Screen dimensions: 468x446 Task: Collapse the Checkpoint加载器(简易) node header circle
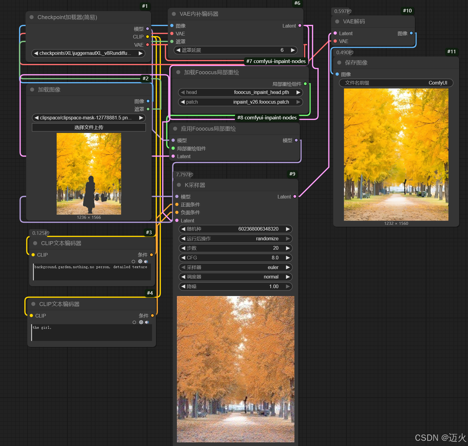click(31, 17)
